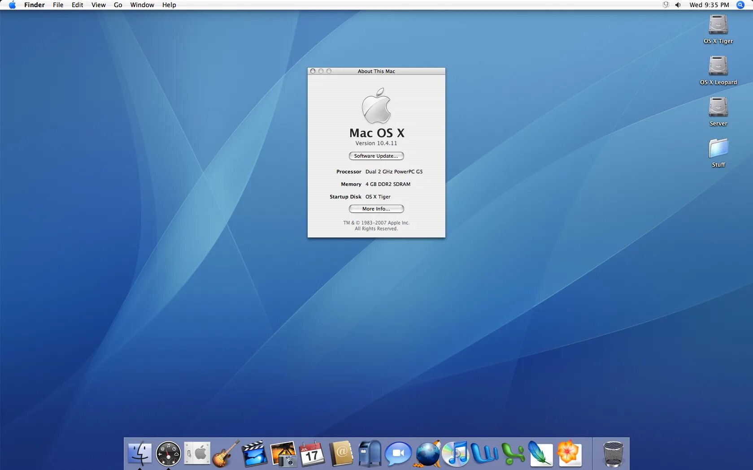Open iChat video bubble icon
Image resolution: width=753 pixels, height=470 pixels.
tap(398, 453)
